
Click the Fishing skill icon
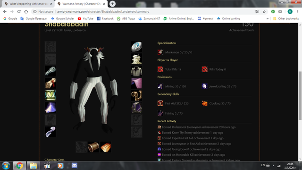coord(160,113)
